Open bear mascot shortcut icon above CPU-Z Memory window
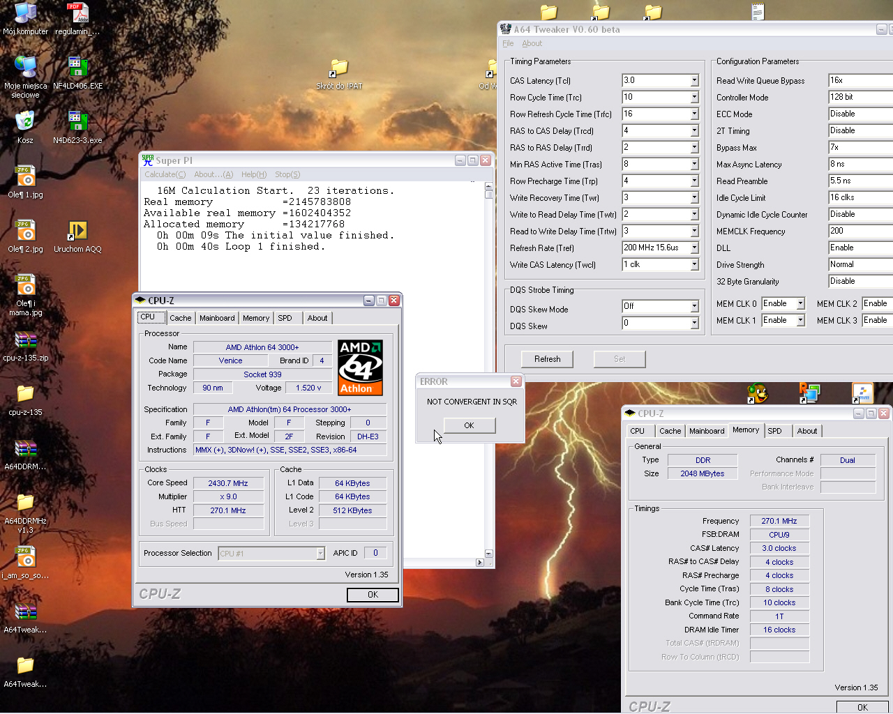The image size is (893, 714). 758,393
